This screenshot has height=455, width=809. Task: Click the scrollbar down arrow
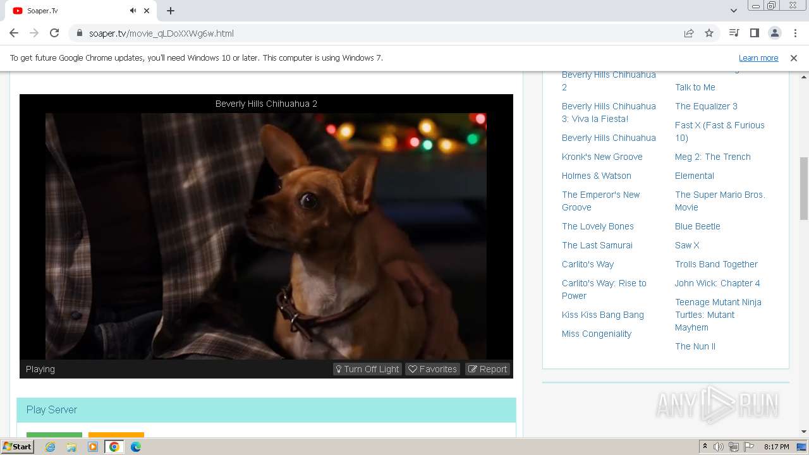pyautogui.click(x=804, y=432)
